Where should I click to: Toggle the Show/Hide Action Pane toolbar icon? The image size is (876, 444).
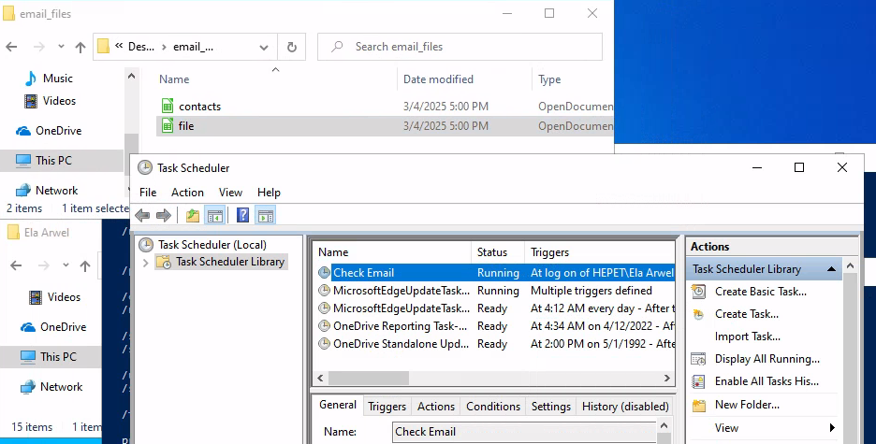click(266, 215)
